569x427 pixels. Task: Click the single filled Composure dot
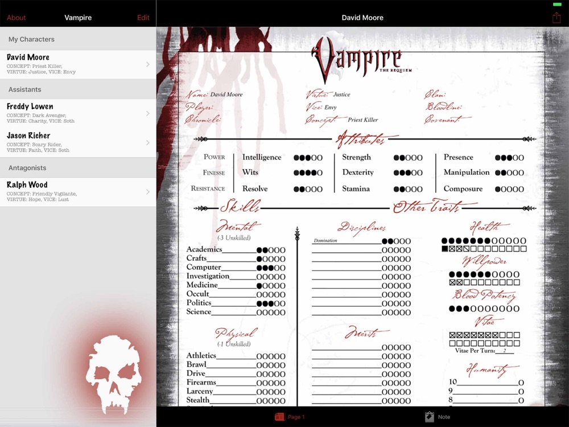tap(498, 189)
